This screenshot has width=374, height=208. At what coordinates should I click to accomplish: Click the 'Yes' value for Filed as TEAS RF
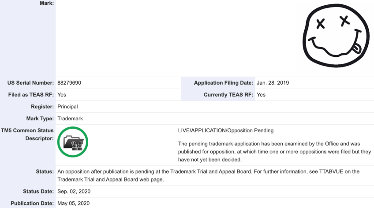(62, 95)
